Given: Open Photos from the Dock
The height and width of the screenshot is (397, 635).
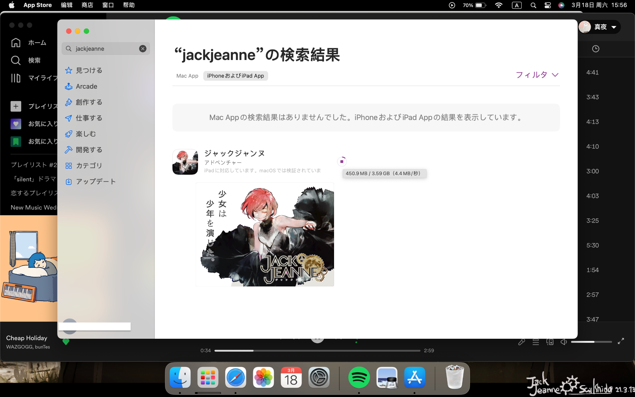Looking at the screenshot, I should 264,377.
